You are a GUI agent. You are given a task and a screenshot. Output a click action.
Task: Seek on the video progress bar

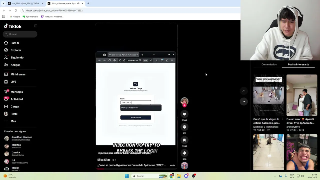tap(136, 169)
